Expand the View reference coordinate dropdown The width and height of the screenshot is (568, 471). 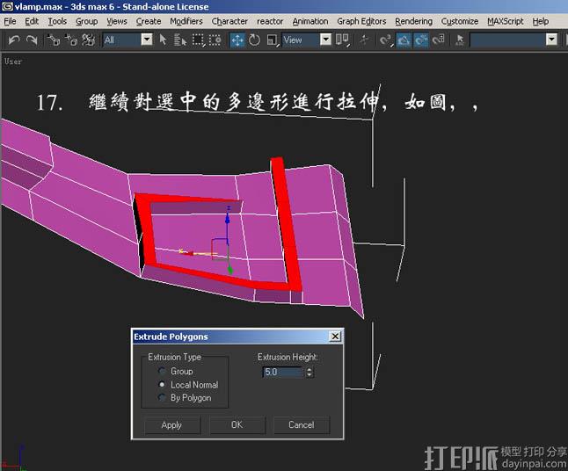click(325, 40)
